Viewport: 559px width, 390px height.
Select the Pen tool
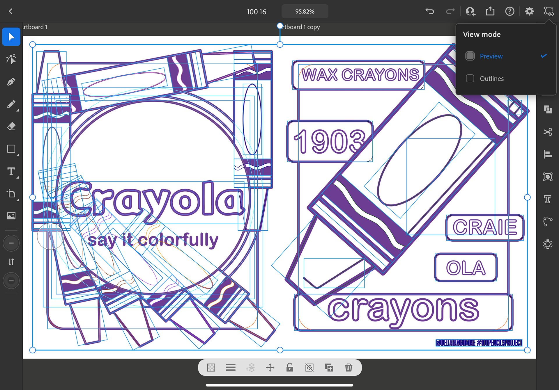[11, 82]
